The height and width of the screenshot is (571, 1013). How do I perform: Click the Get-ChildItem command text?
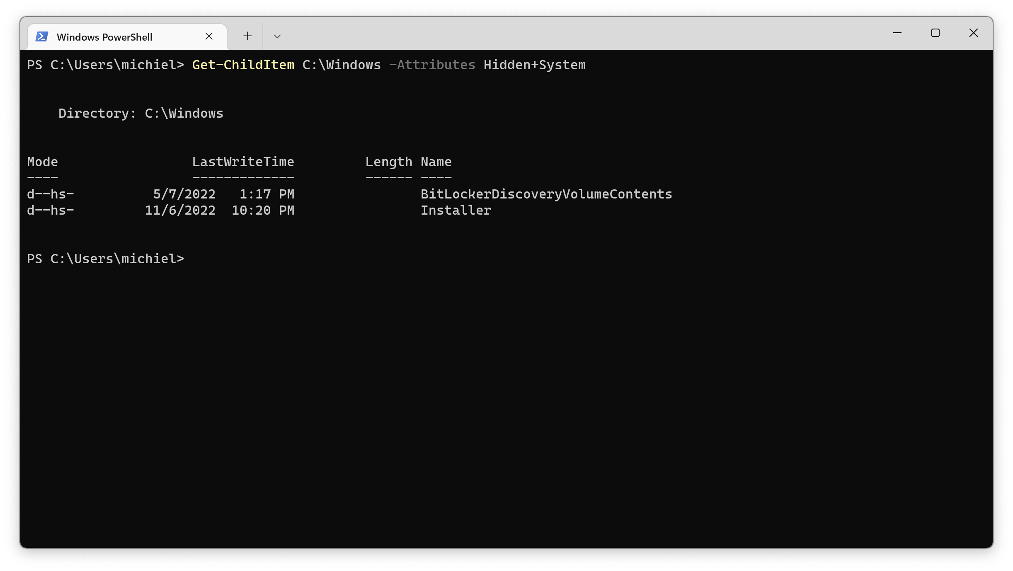coord(243,65)
